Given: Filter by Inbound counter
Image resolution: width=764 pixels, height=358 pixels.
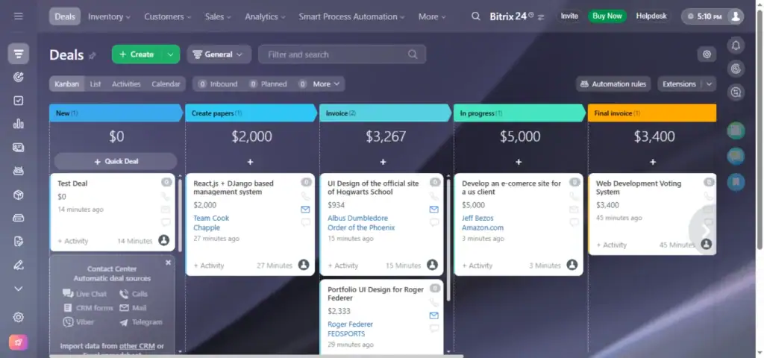Looking at the screenshot, I should [x=217, y=84].
